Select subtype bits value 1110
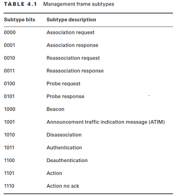 (10, 186)
